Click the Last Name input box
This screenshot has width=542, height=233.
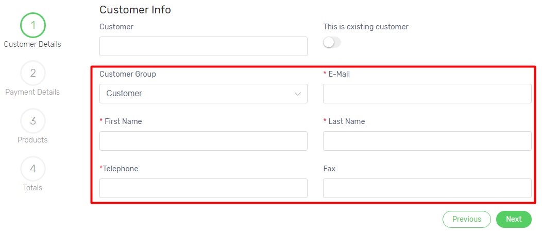[427, 141]
